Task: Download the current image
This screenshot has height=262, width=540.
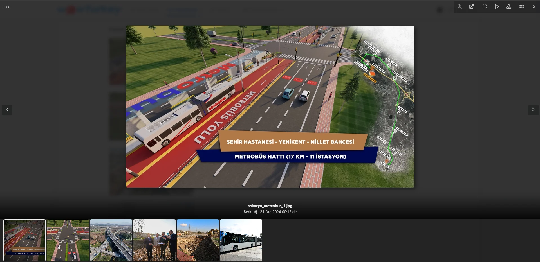Action: click(508, 7)
